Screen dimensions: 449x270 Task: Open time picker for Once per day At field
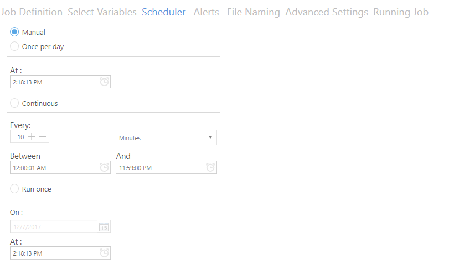point(104,82)
